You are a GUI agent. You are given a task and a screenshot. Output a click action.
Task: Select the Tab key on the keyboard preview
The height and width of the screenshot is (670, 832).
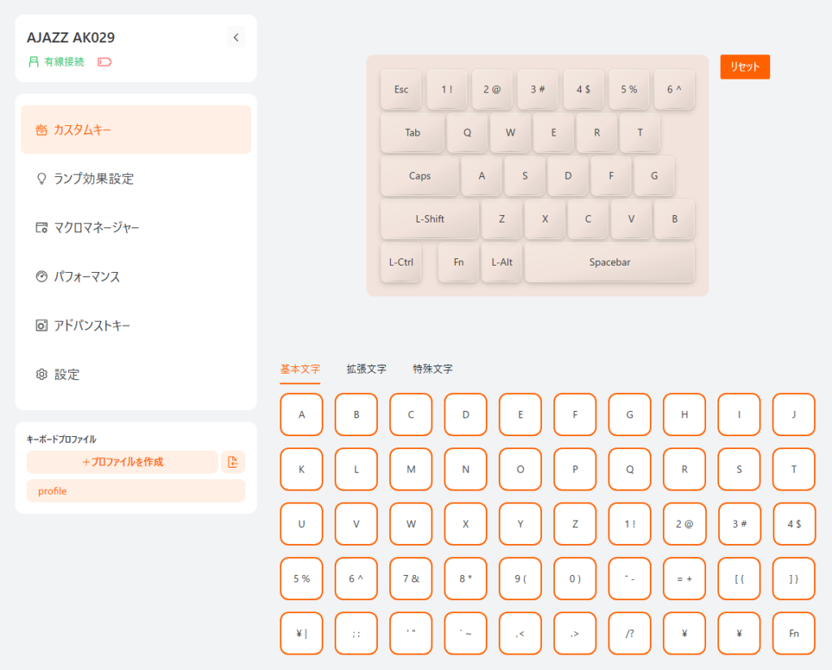412,132
